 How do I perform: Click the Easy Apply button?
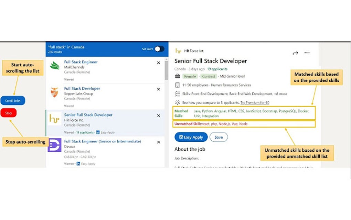(191, 137)
